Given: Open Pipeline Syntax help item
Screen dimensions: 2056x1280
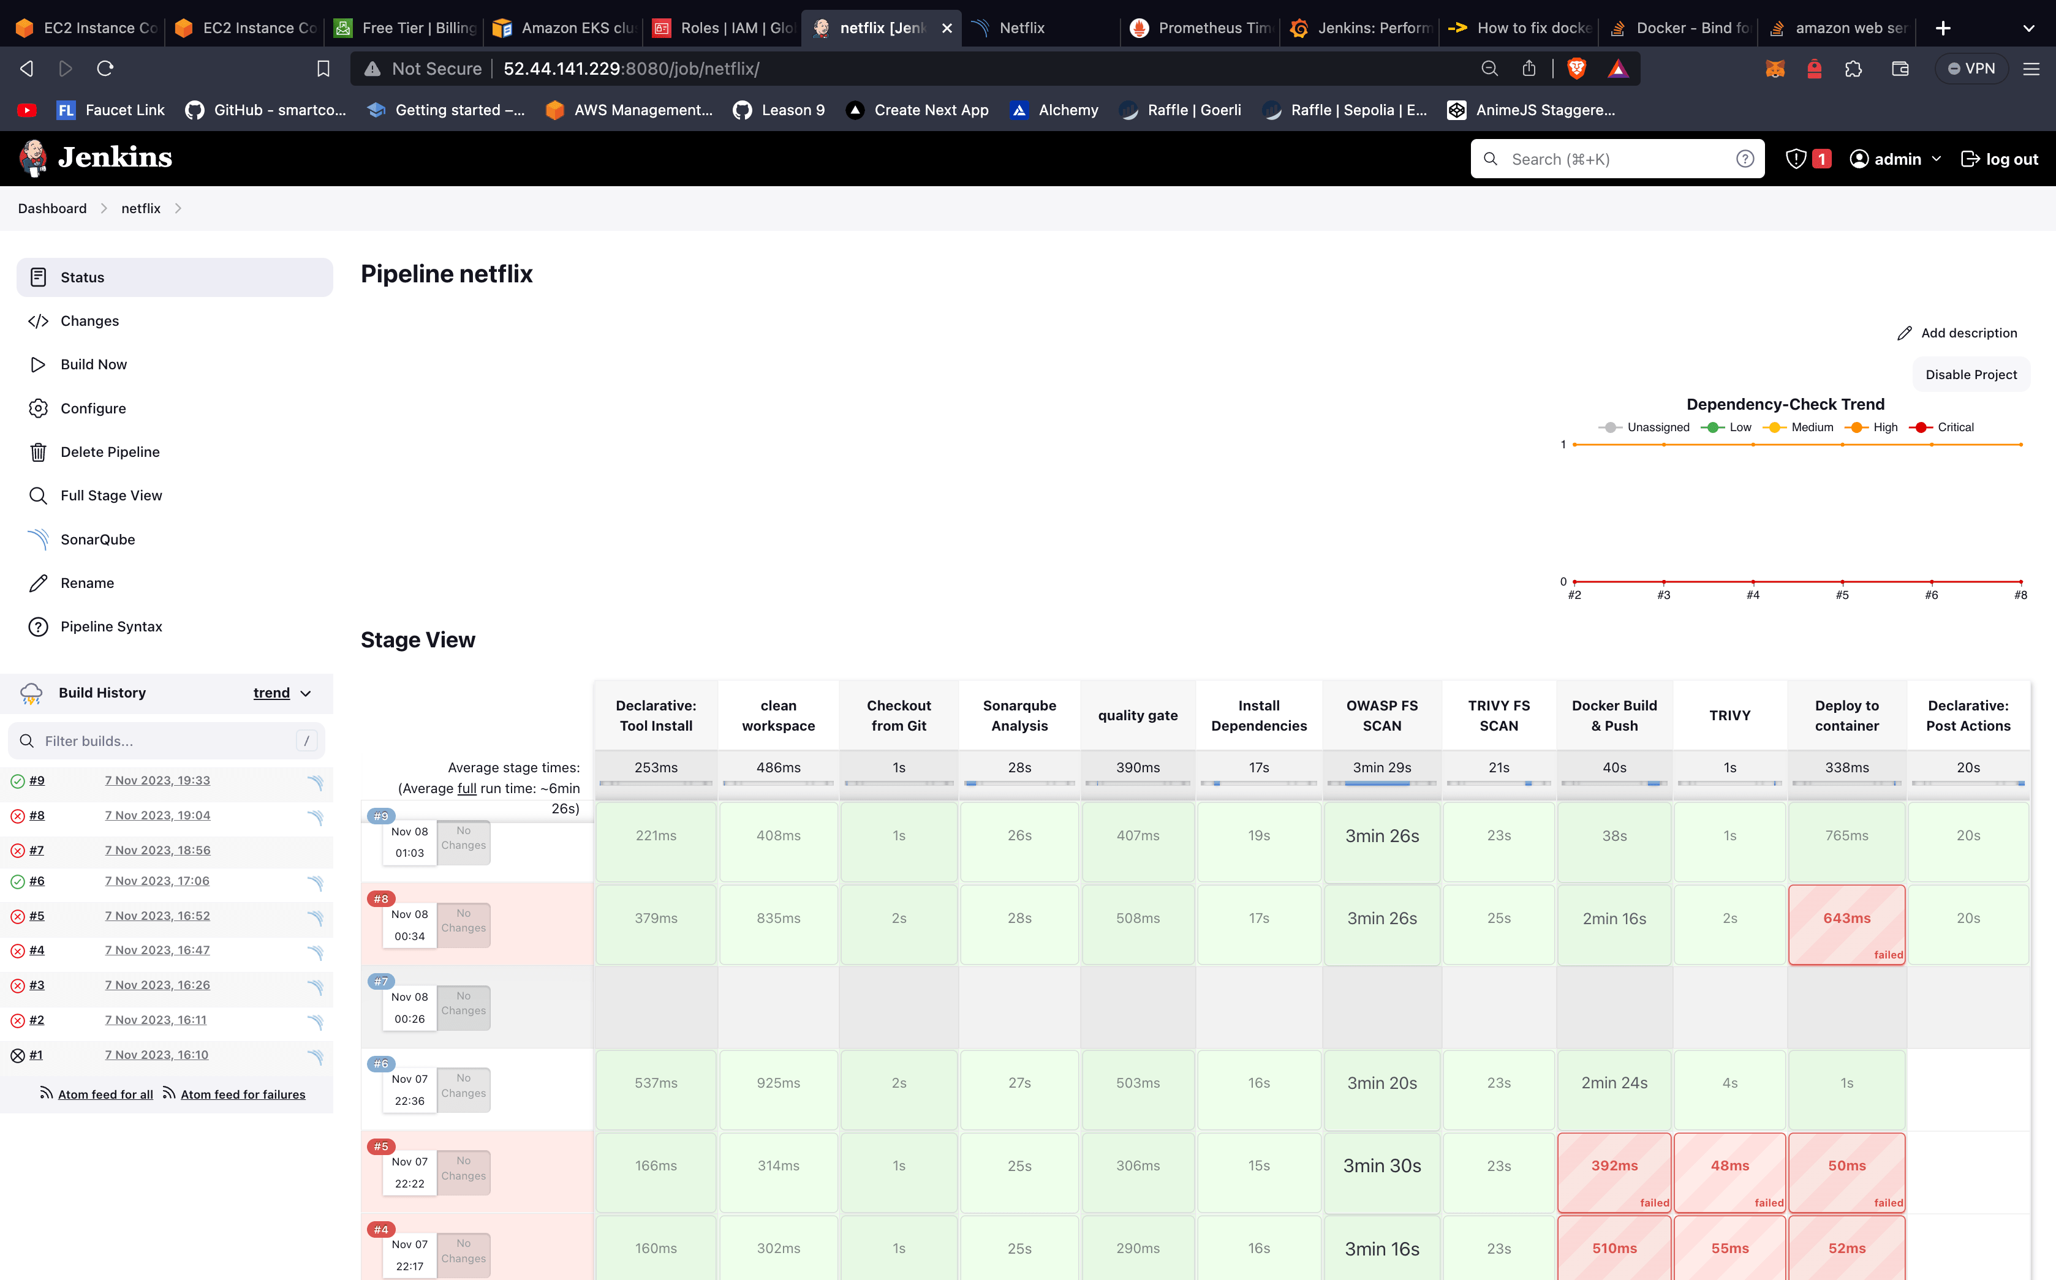Looking at the screenshot, I should 175,627.
